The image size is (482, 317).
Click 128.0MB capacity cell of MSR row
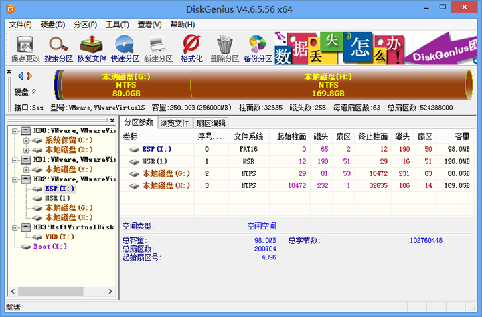coord(457,162)
